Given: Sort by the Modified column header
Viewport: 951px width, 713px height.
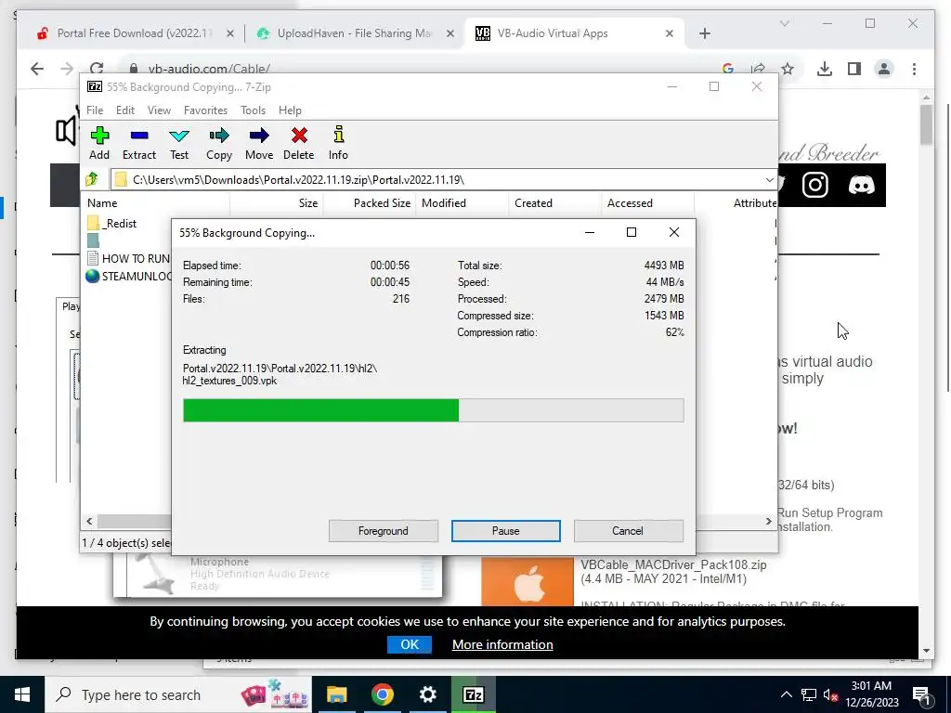Looking at the screenshot, I should [x=462, y=203].
